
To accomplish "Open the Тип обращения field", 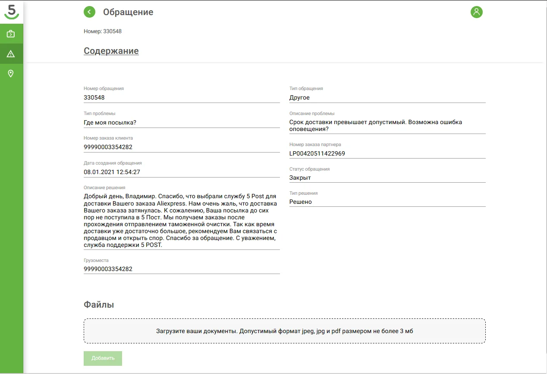I will pos(387,98).
